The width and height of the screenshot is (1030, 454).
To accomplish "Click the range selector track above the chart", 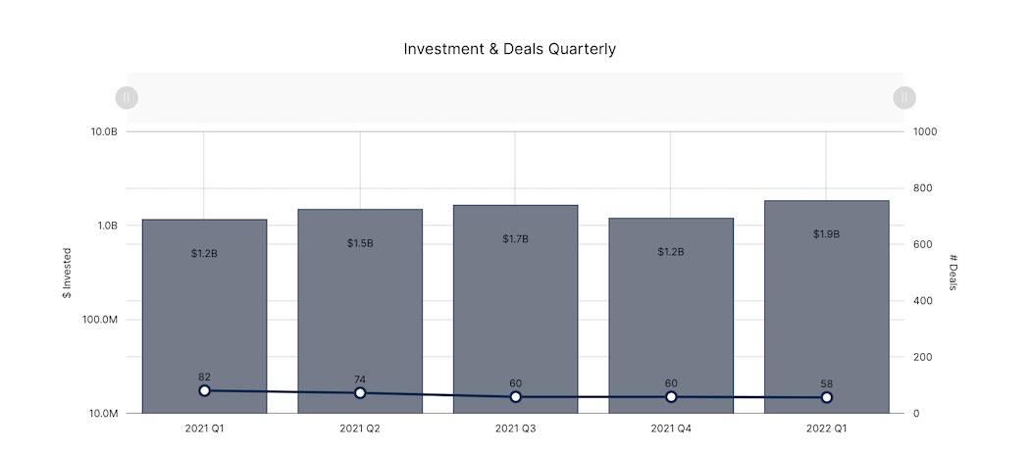I will (515, 98).
